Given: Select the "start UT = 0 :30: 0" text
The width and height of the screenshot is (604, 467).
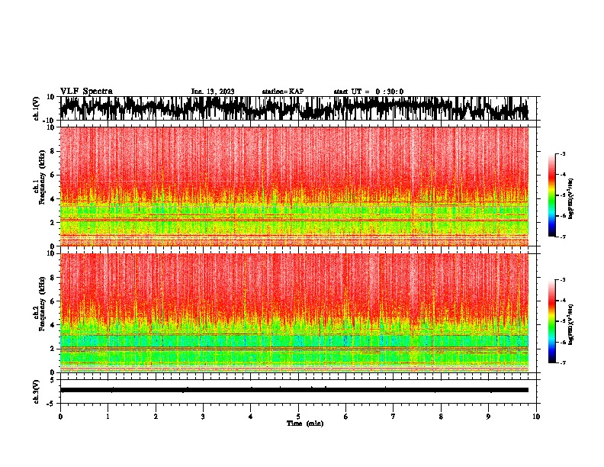Looking at the screenshot, I should 368,92.
